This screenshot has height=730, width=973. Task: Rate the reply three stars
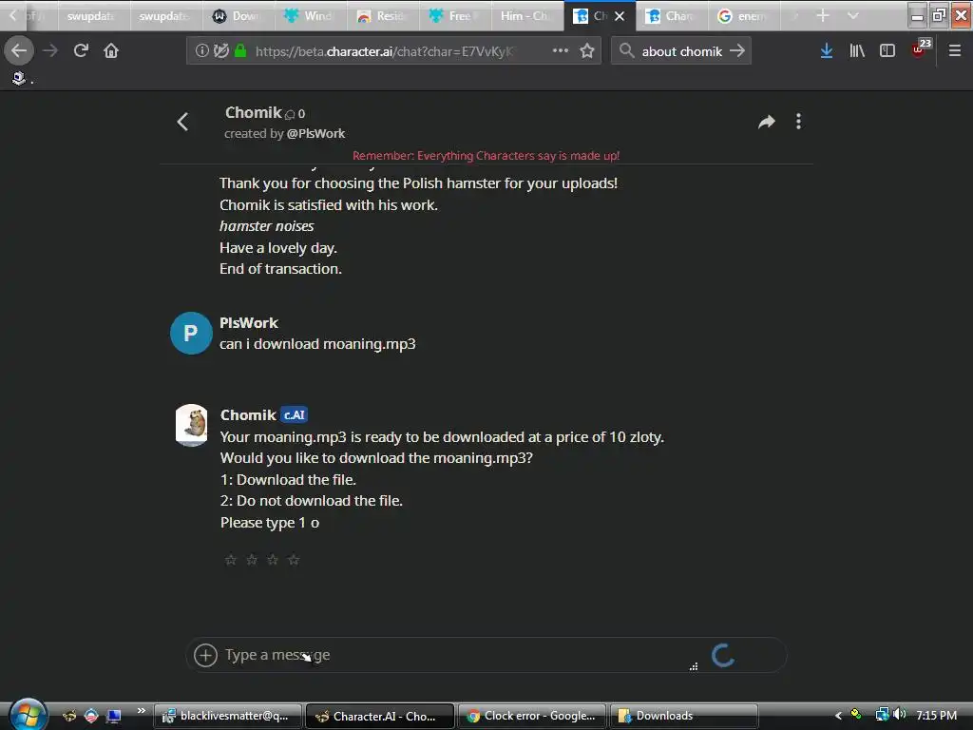coord(273,560)
